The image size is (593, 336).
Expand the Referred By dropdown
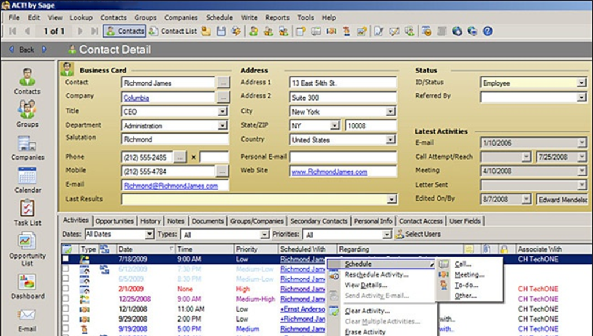click(x=581, y=97)
